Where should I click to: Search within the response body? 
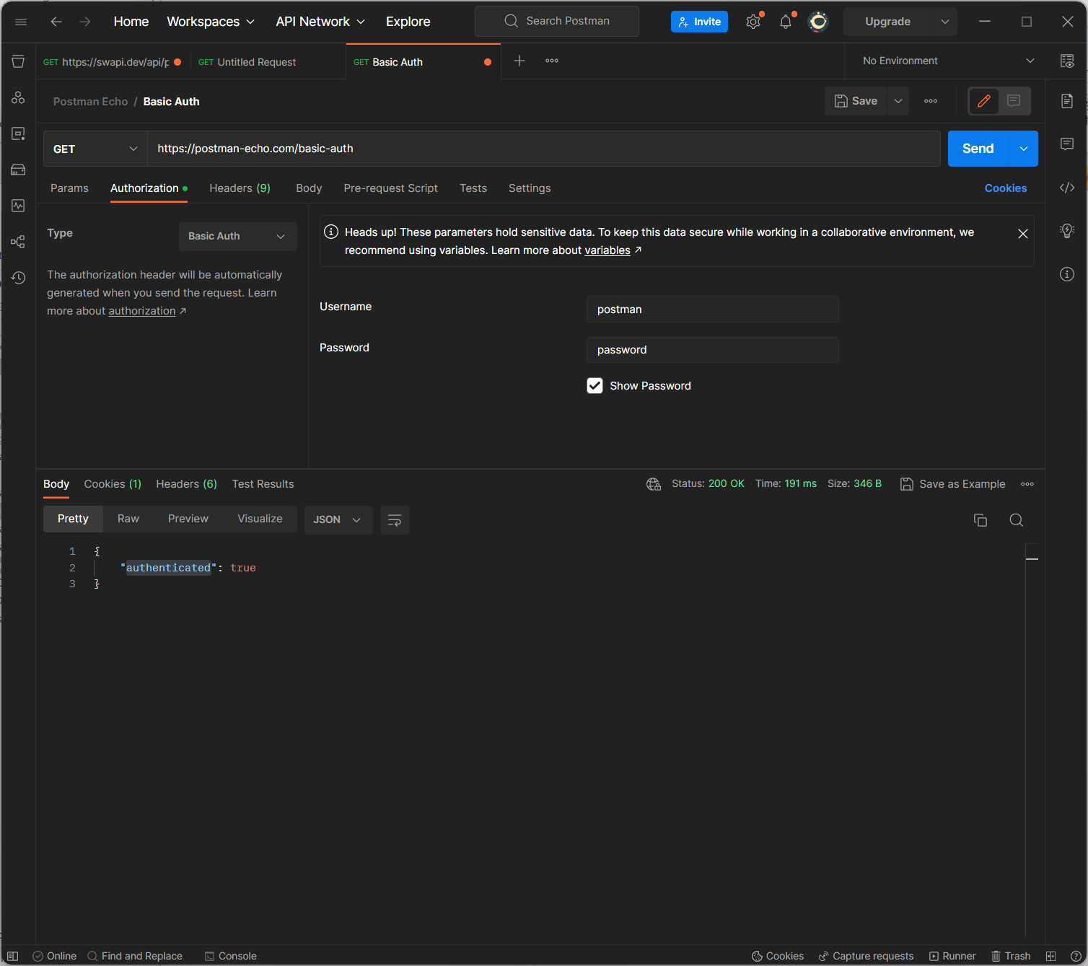point(1017,520)
